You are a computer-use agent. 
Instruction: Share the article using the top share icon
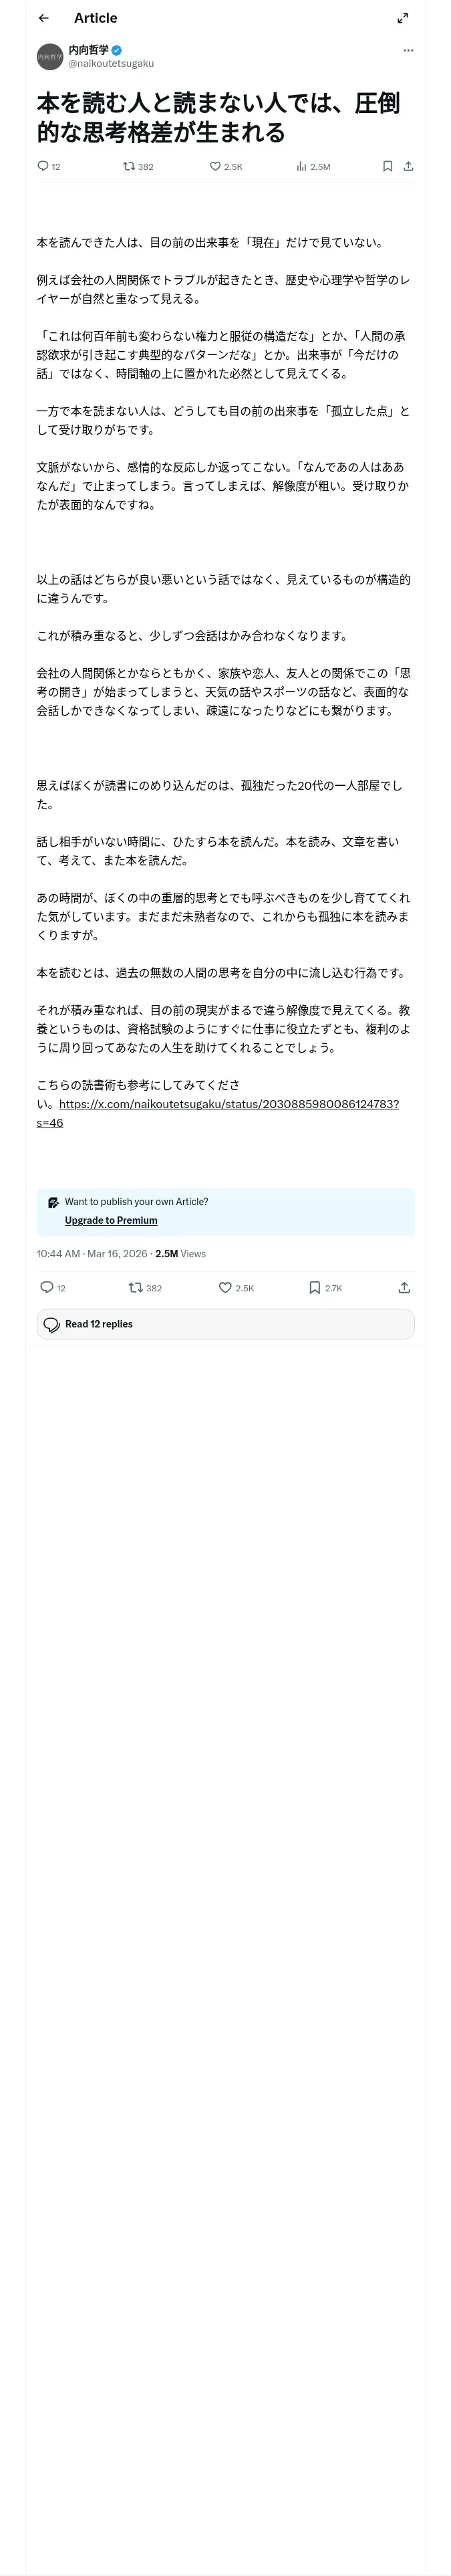click(408, 166)
